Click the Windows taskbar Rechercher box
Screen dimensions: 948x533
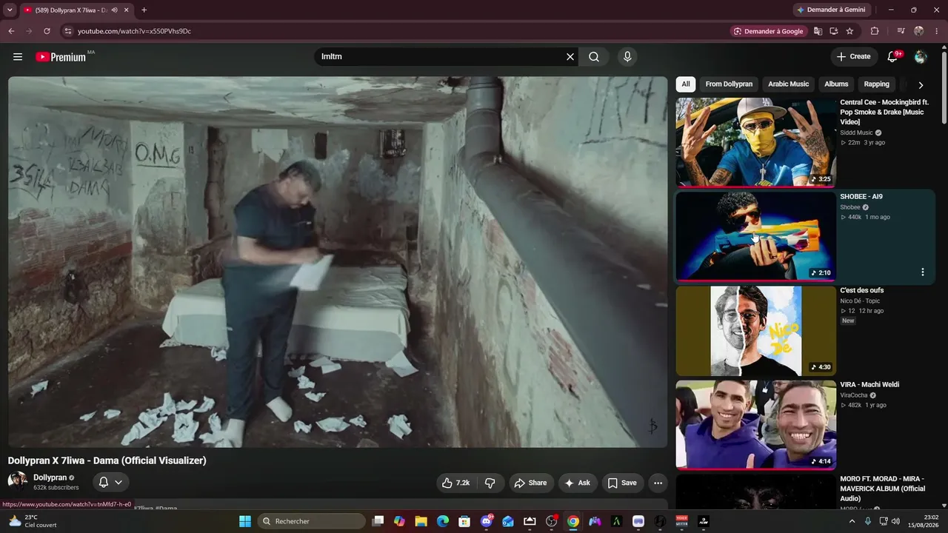point(311,521)
